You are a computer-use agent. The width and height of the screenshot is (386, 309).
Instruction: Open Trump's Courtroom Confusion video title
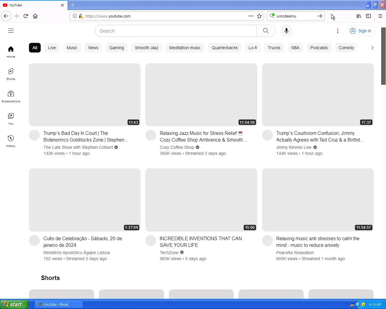pyautogui.click(x=320, y=136)
